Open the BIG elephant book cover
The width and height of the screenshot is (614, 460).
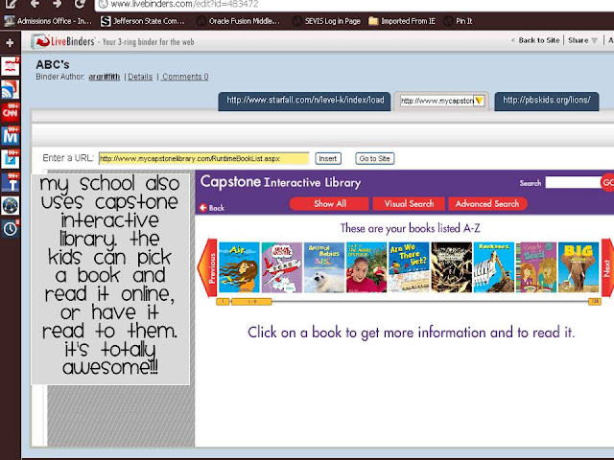point(579,267)
